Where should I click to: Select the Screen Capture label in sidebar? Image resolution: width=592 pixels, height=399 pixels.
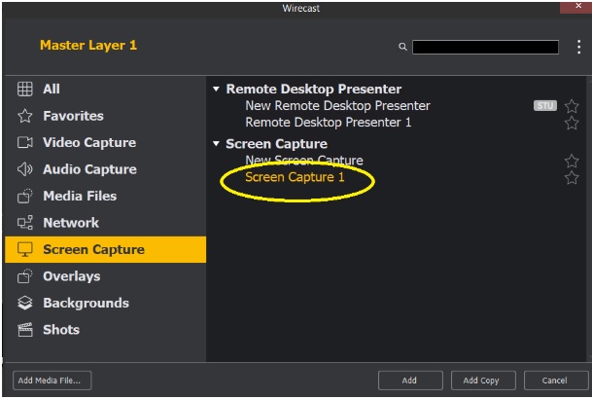tap(93, 250)
